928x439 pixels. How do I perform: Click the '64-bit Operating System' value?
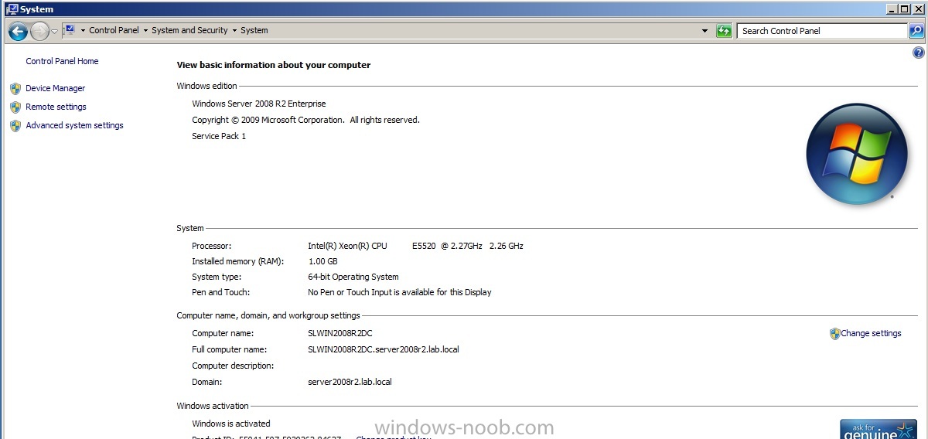353,277
